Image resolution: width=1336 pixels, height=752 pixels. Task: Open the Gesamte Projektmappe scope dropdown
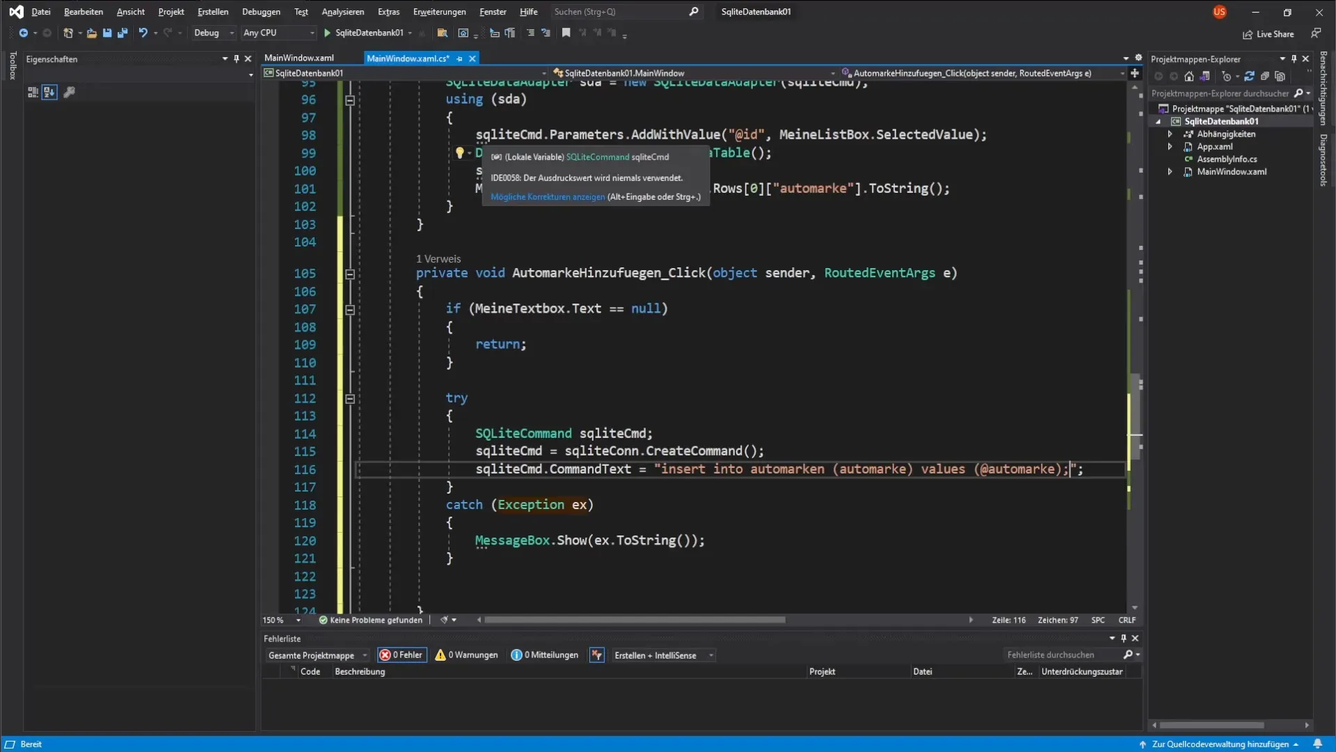tap(317, 655)
